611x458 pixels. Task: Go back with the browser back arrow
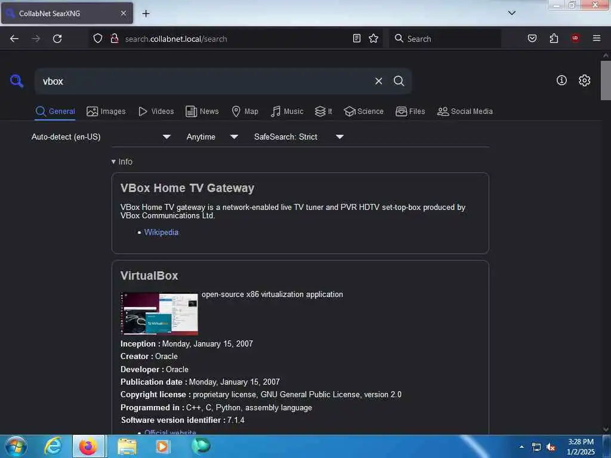click(x=14, y=39)
